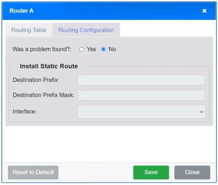Click the 'Was a problem found?' label
This screenshot has height=185, width=218.
point(42,49)
